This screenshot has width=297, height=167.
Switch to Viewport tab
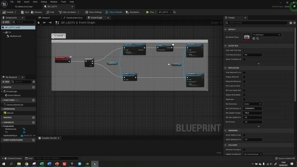tap(44, 18)
